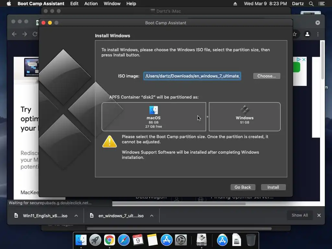Click Chrome forward arrow in browser window
Screen dimensions: 332x249
coord(25,34)
